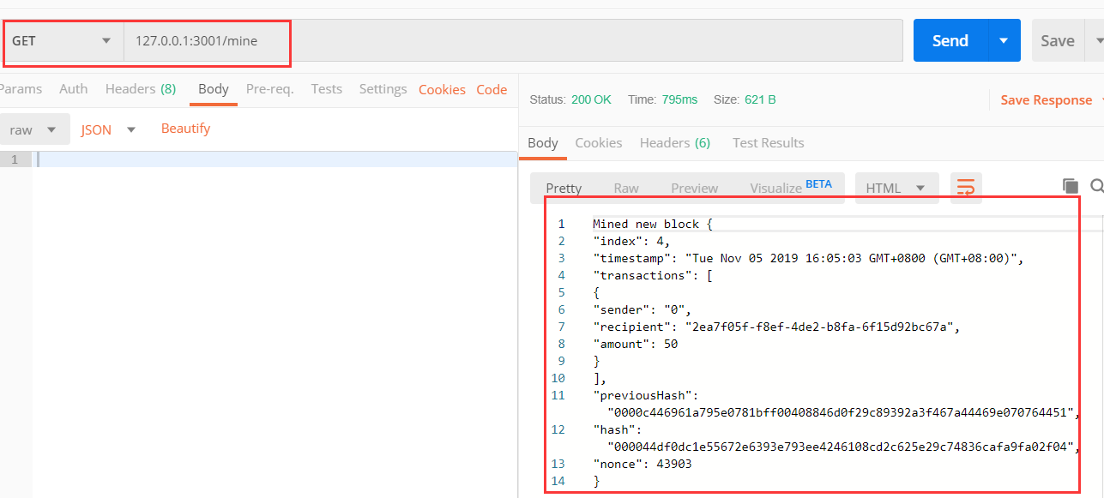Select the Visualize BETA view

click(791, 187)
